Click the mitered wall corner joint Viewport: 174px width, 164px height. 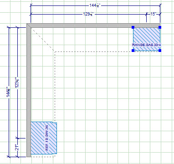(29, 26)
